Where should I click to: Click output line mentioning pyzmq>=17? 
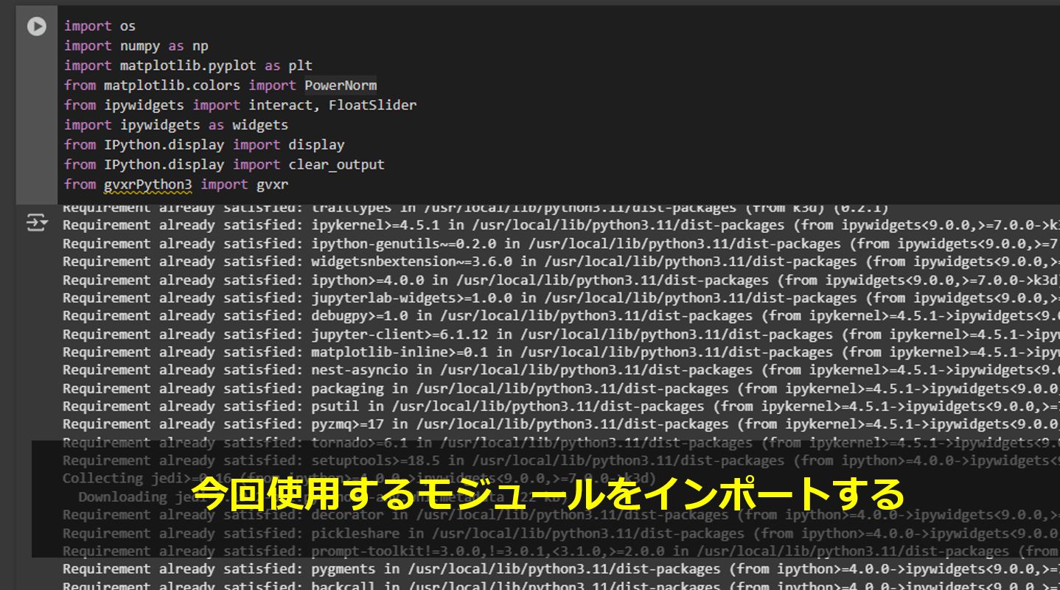[561, 424]
